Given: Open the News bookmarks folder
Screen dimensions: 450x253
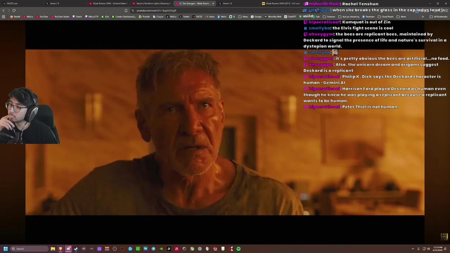Looking at the screenshot, I should (243, 17).
